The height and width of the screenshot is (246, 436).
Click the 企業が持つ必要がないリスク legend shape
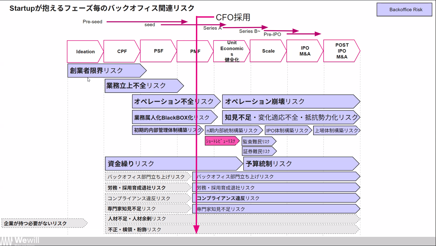pos(43,223)
